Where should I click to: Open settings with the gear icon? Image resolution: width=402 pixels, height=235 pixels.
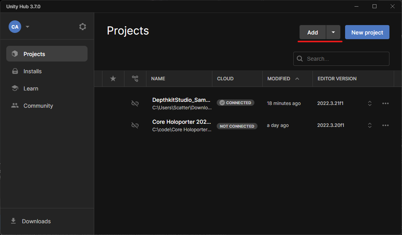pyautogui.click(x=82, y=27)
